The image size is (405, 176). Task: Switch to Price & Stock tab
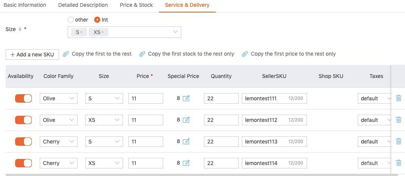point(136,5)
